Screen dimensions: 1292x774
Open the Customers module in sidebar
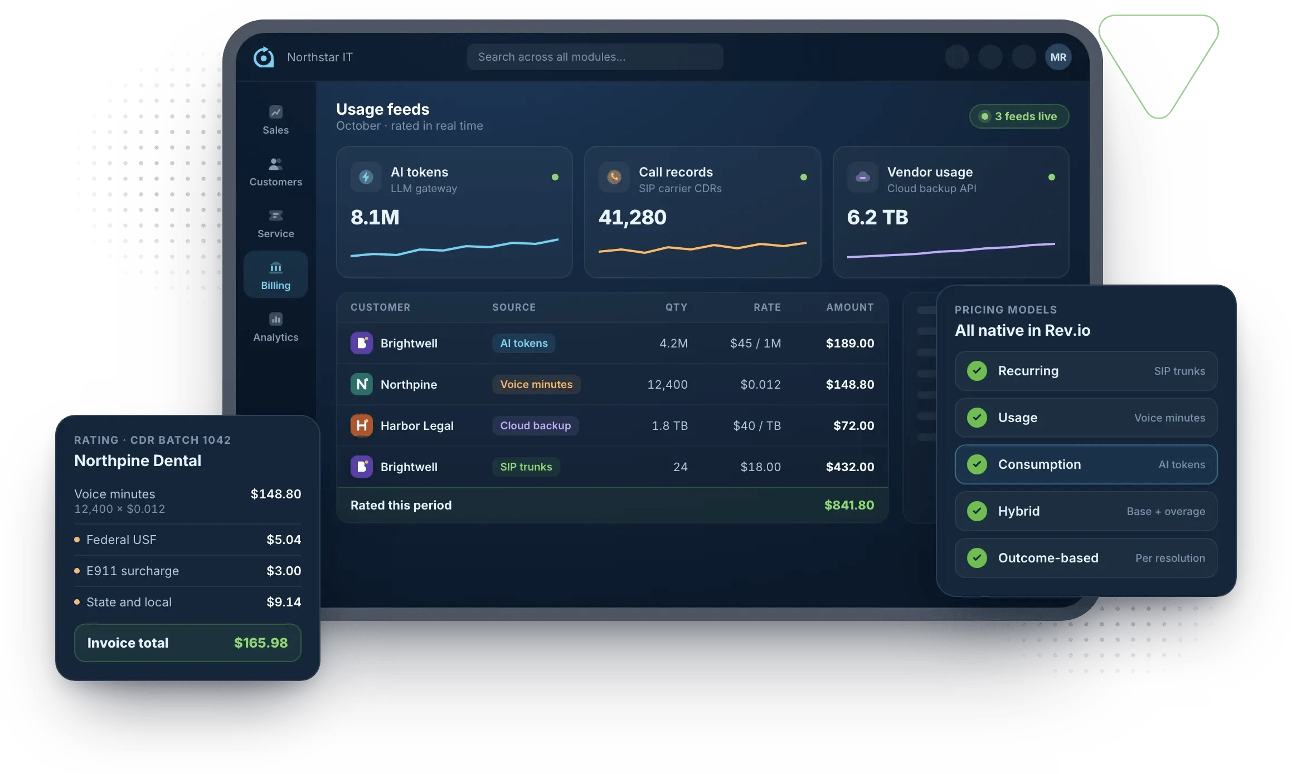coord(275,172)
